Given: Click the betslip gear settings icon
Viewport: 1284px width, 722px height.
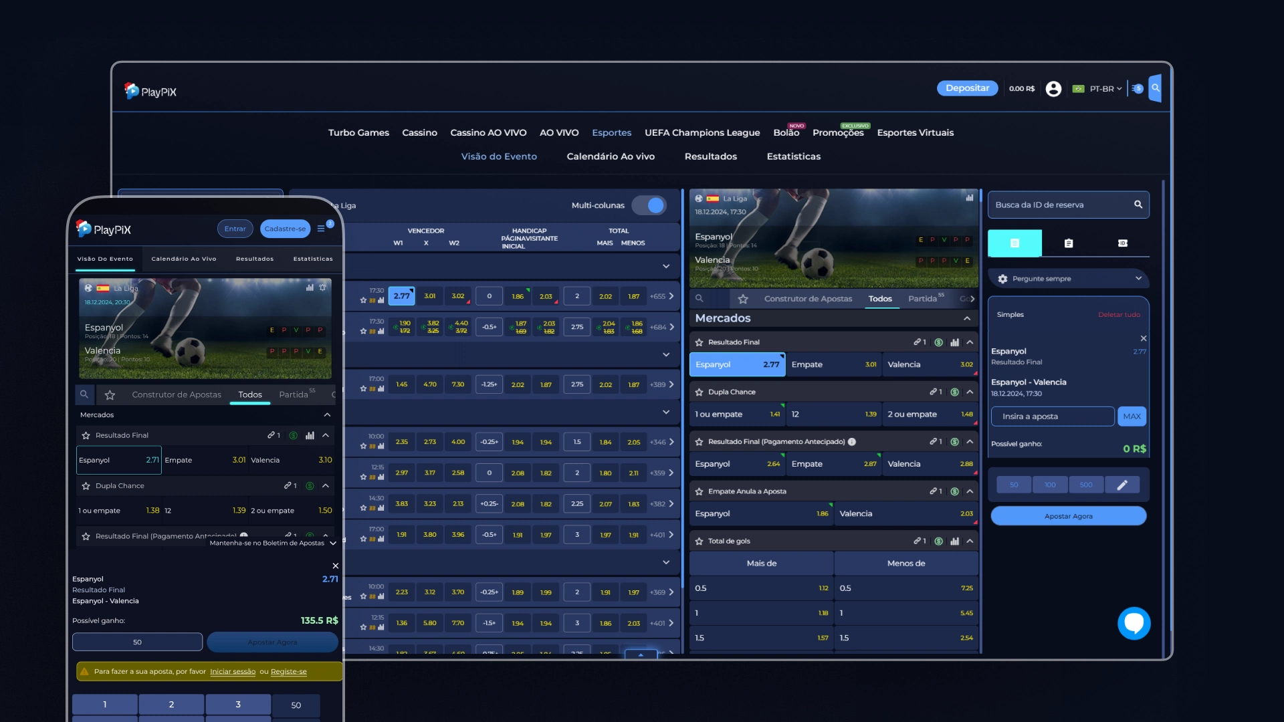Looking at the screenshot, I should (1002, 279).
